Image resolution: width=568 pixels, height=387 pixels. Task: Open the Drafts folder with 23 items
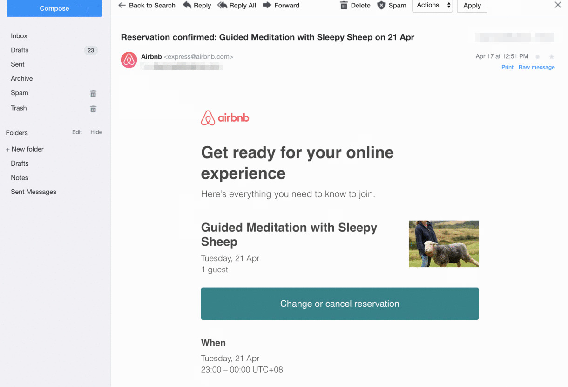coord(20,50)
